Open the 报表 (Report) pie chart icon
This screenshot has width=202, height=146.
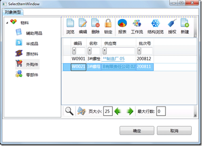[122, 23]
